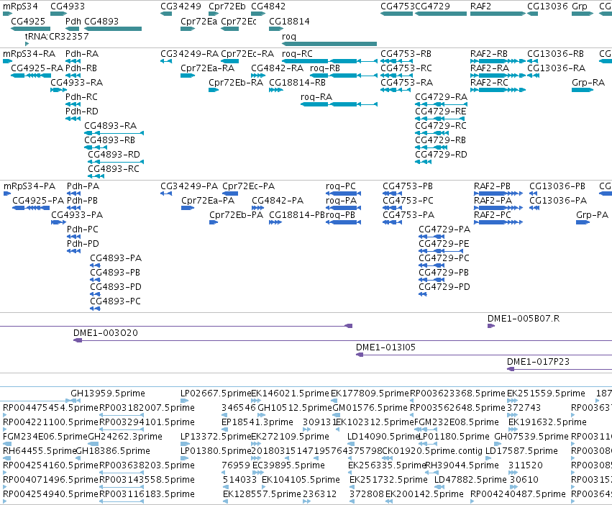This screenshot has height=505, width=612.
Task: Click EST RH64455.5prime
Action: pyautogui.click(x=40, y=451)
